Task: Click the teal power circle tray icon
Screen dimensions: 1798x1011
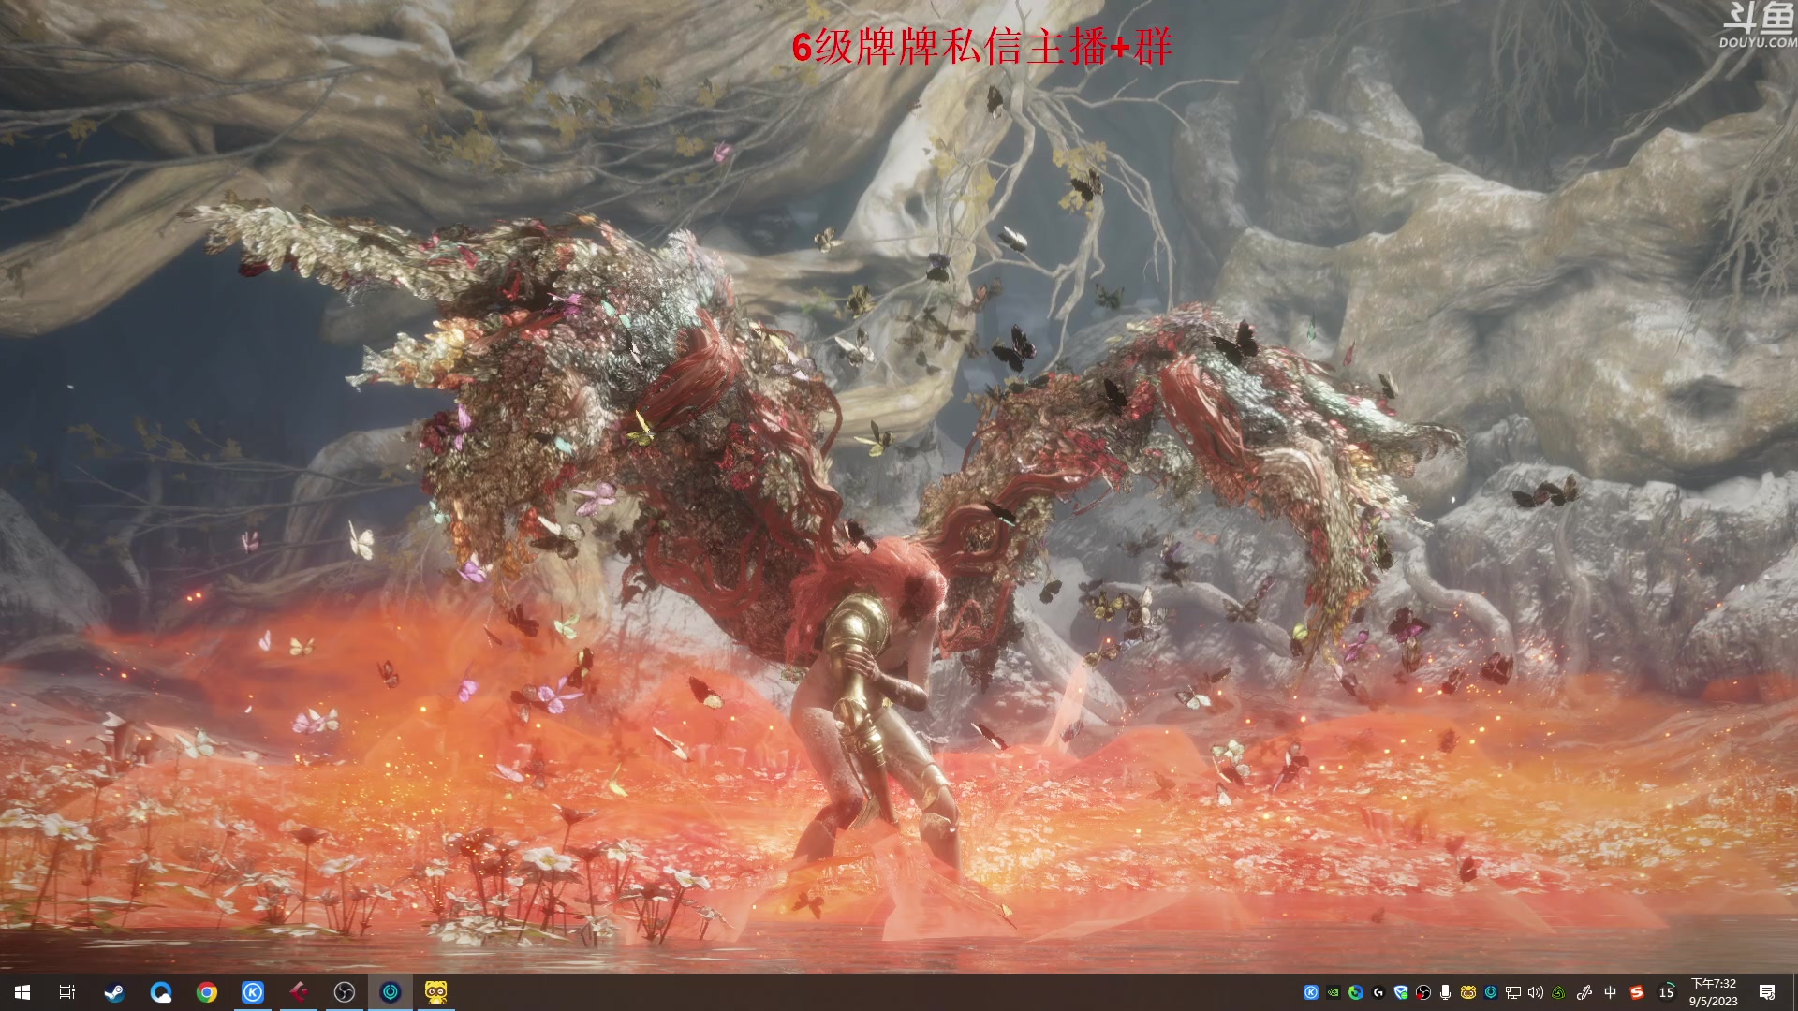Action: coord(1491,992)
